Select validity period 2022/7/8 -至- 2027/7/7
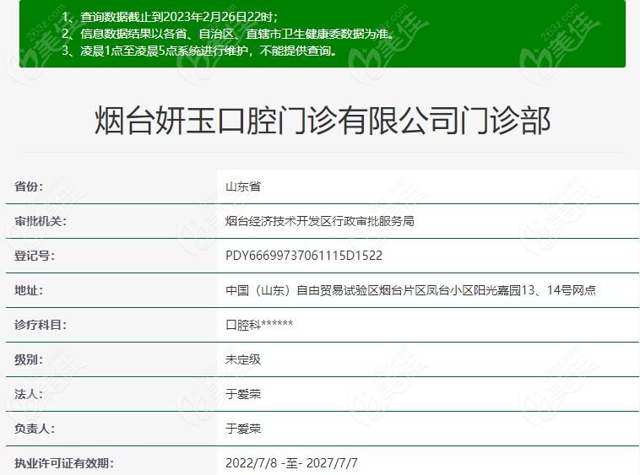Screen dimensions: 640x475 [291, 463]
